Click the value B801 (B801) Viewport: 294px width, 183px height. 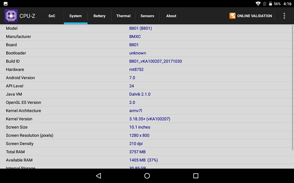141,28
